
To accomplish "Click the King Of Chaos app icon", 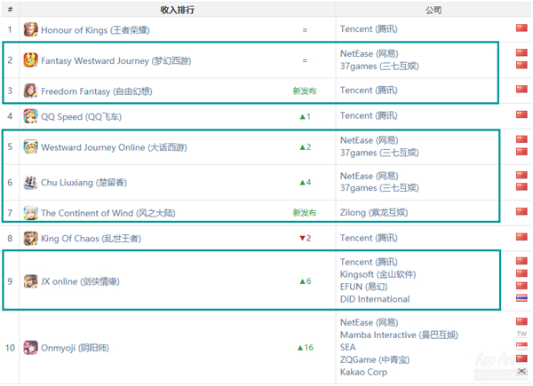I will pyautogui.click(x=30, y=239).
